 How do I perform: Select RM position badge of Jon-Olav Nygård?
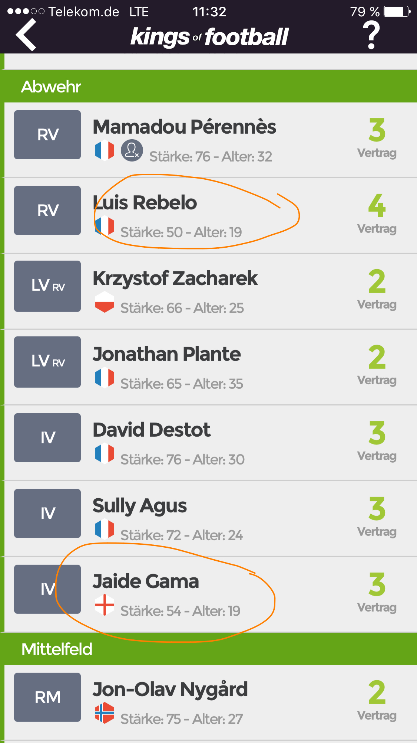(47, 697)
